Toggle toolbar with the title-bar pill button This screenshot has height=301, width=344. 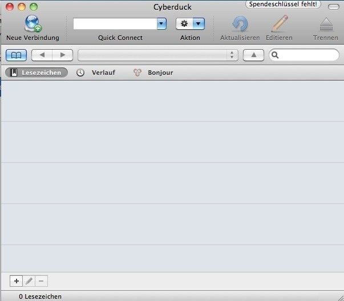pyautogui.click(x=334, y=7)
